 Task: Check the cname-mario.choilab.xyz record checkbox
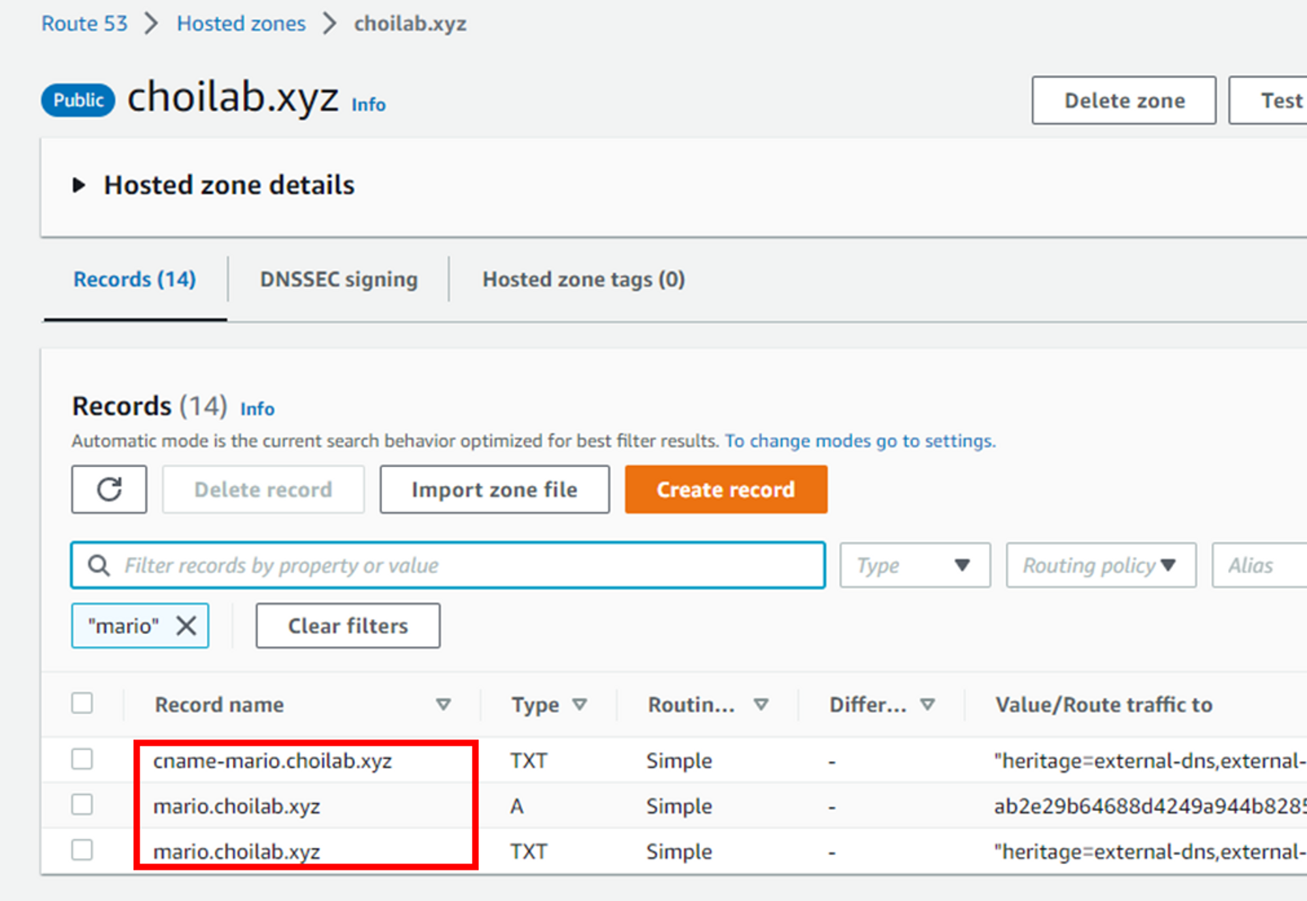point(82,760)
